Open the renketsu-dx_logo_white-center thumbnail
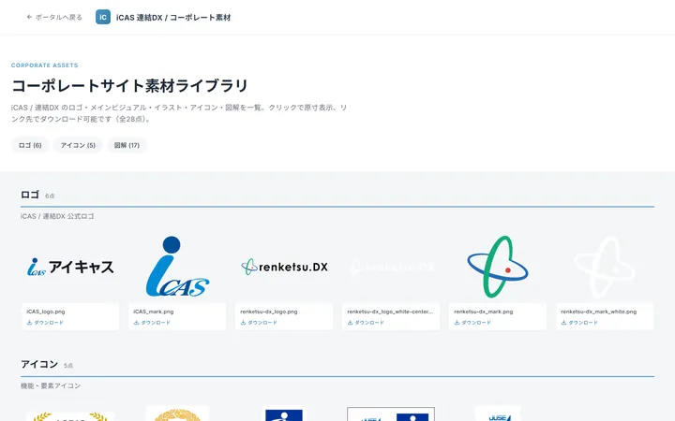675x421 pixels. pyautogui.click(x=391, y=267)
